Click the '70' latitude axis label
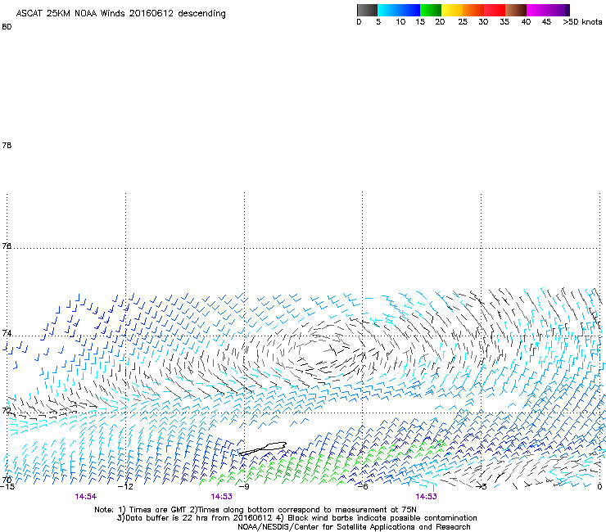 click(x=7, y=480)
